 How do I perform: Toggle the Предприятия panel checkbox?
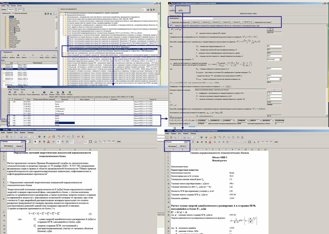click(x=2, y=52)
